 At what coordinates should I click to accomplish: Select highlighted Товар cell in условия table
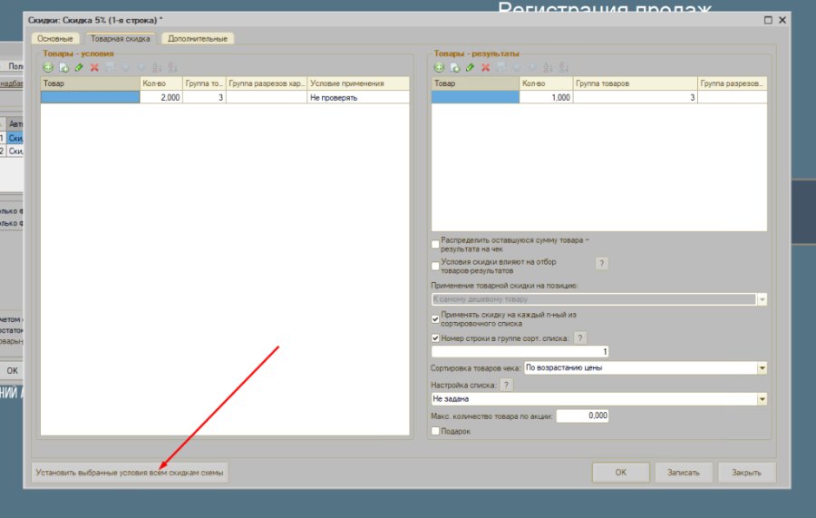pyautogui.click(x=90, y=97)
